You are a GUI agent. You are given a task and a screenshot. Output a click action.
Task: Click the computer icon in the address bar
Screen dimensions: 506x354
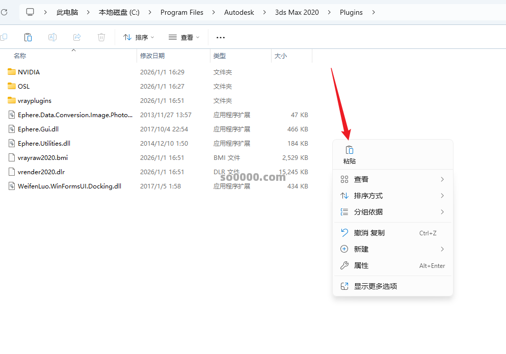click(30, 12)
